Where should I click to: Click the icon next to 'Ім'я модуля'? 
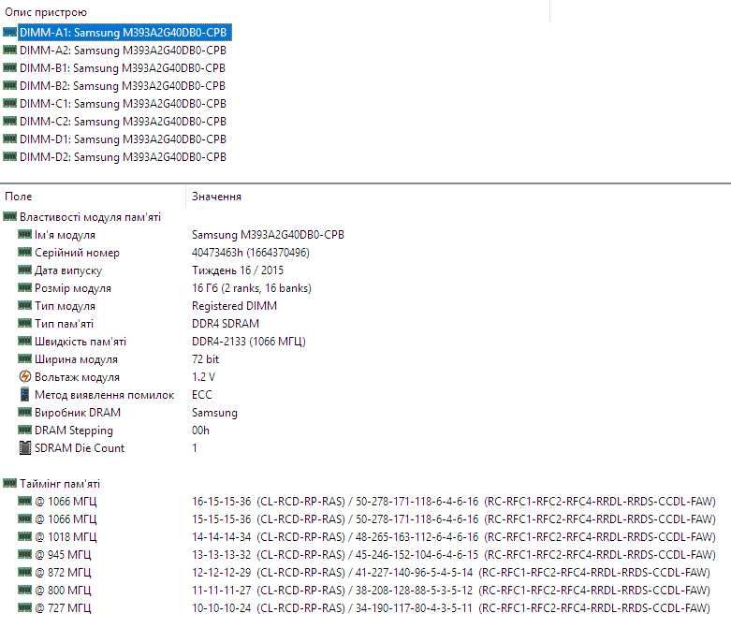[x=24, y=234]
